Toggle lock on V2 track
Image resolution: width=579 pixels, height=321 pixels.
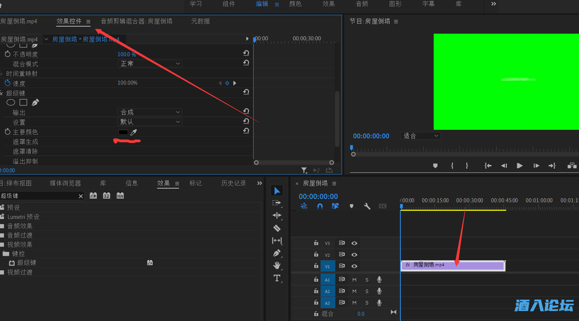(316, 254)
